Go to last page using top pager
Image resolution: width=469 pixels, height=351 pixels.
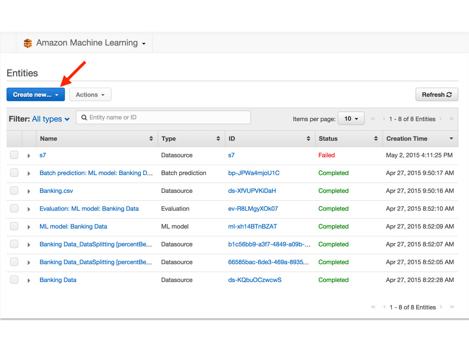click(452, 119)
